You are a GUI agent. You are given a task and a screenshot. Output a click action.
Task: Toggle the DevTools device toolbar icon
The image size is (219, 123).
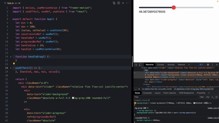(140, 65)
